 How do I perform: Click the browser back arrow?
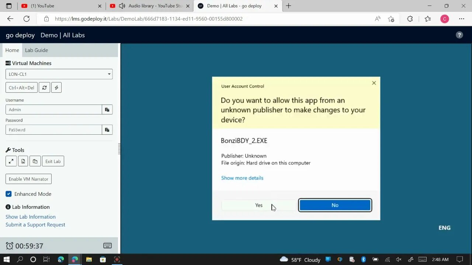10,19
